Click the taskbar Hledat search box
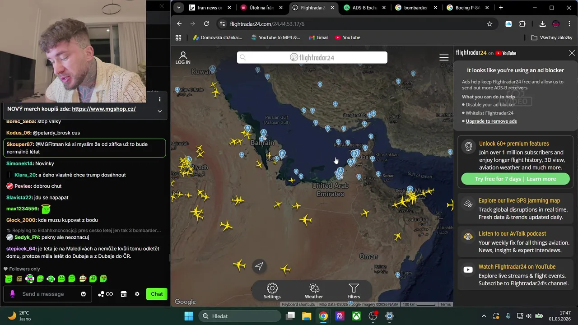Image resolution: width=578 pixels, height=325 pixels. pos(239,316)
